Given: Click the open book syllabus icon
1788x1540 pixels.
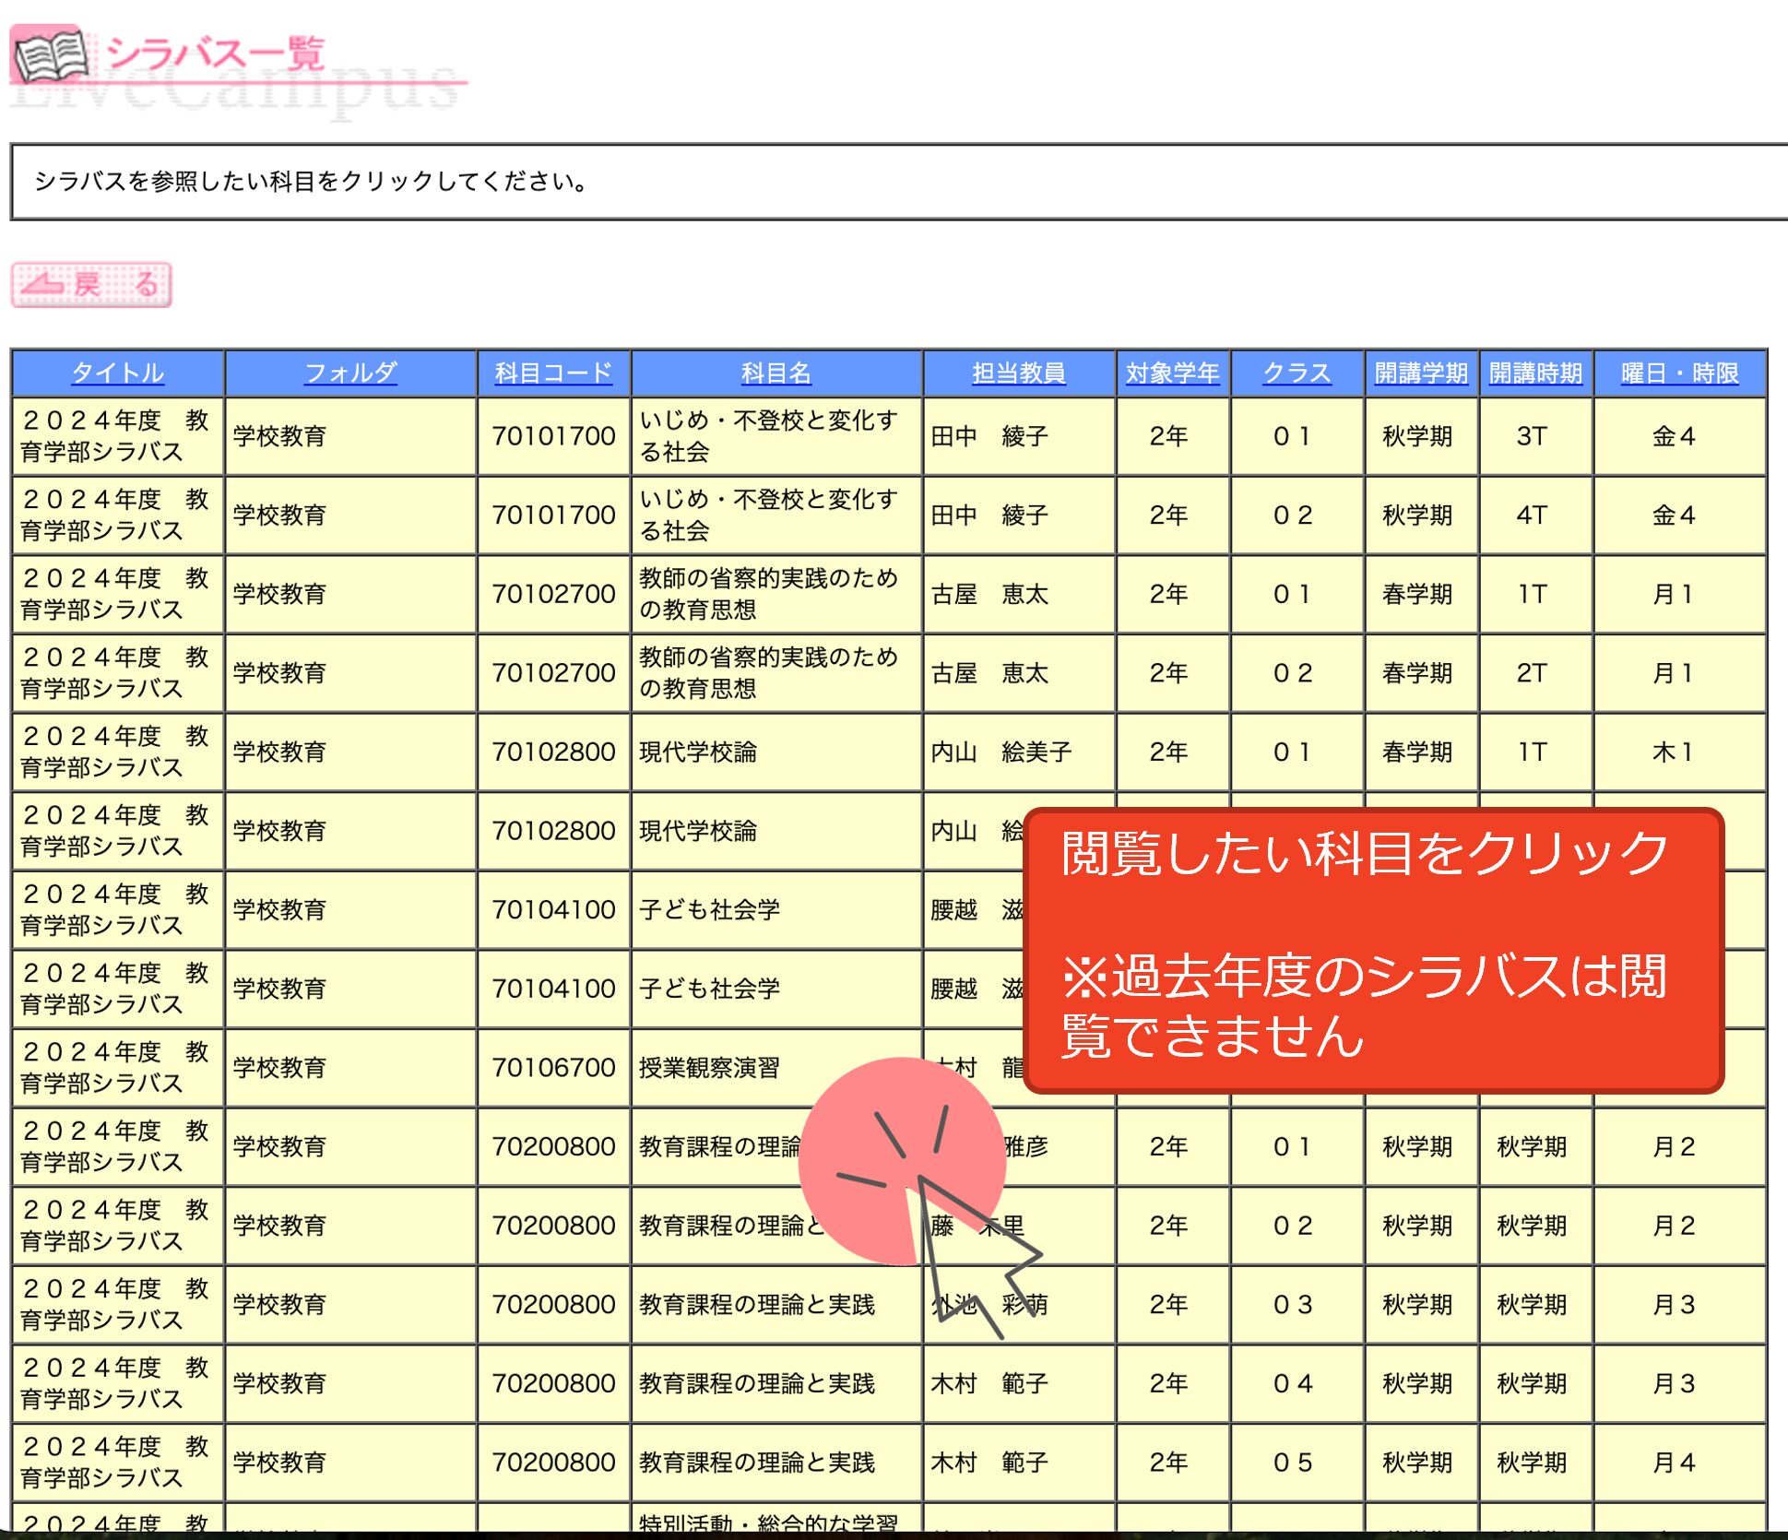Looking at the screenshot, I should point(51,55).
